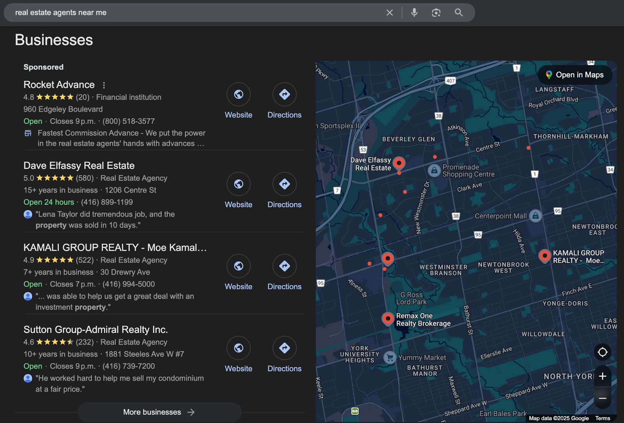The image size is (624, 423).
Task: Open Sutton Group-Admiral Realty Inc. listing title
Action: tap(96, 330)
